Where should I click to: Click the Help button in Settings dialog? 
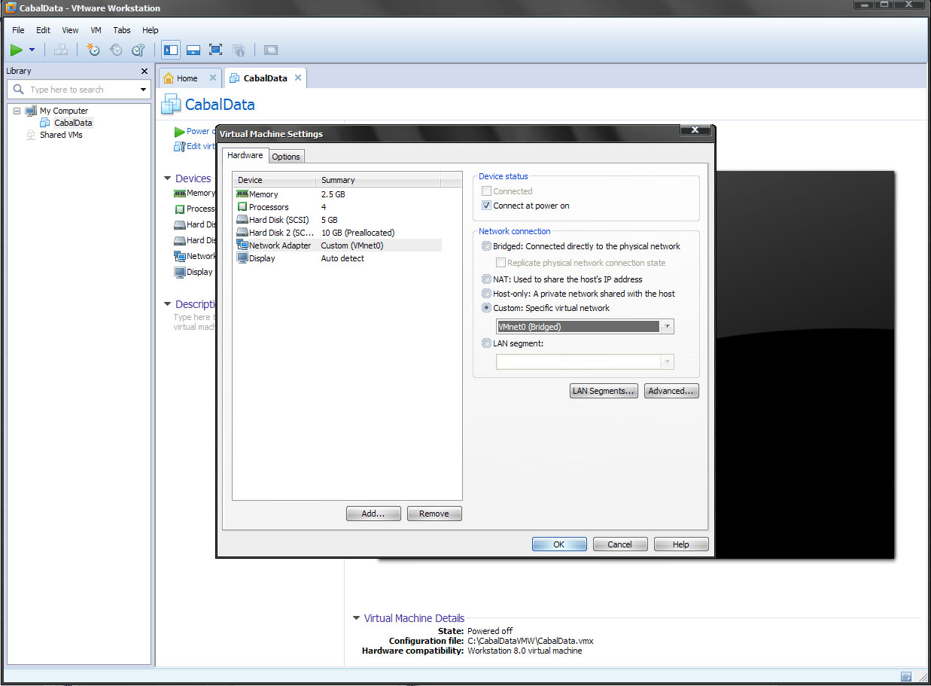(x=681, y=544)
